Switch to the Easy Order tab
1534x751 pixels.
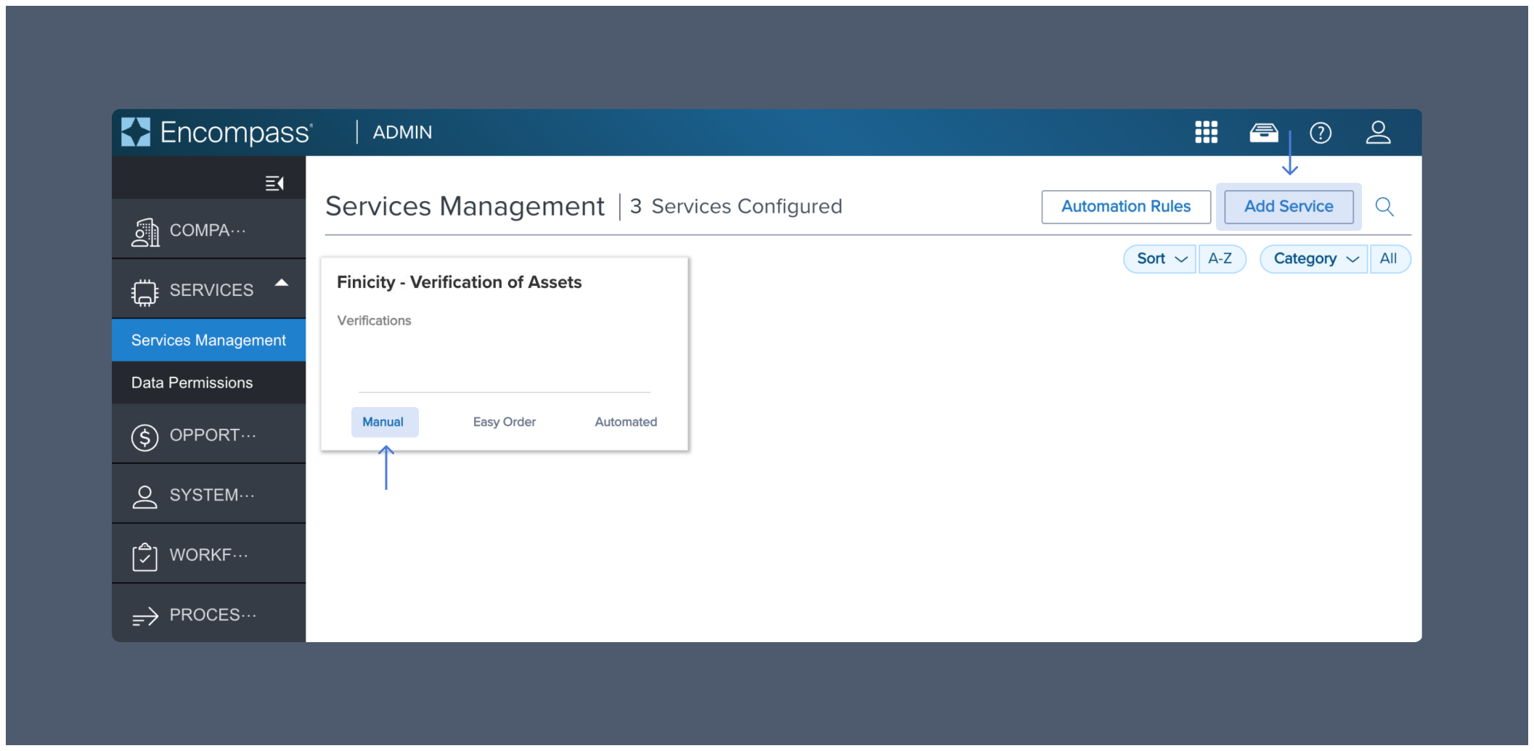click(x=504, y=422)
